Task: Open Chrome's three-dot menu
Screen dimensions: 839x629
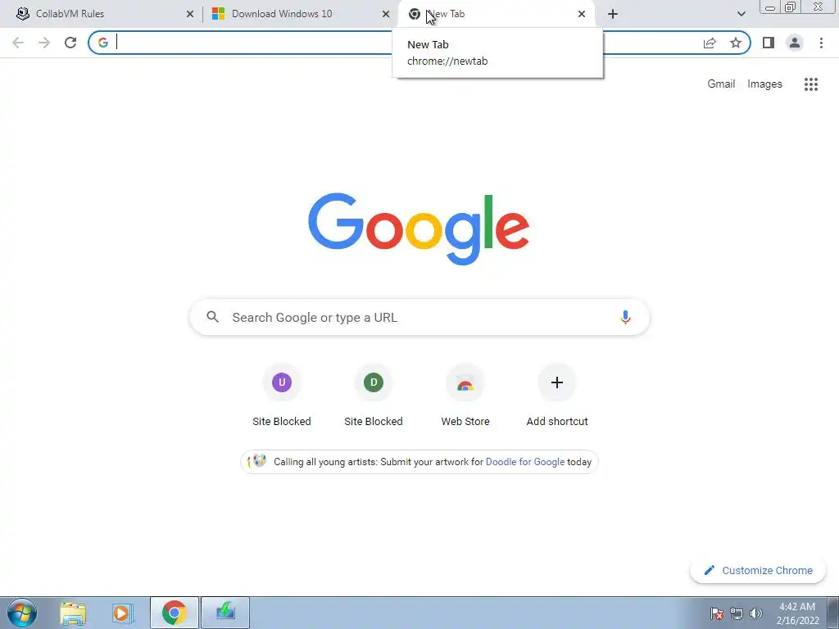Action: coord(821,43)
